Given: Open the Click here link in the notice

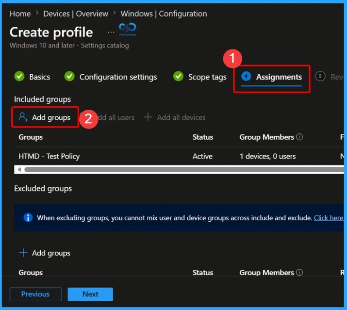Looking at the screenshot, I should coord(329,218).
